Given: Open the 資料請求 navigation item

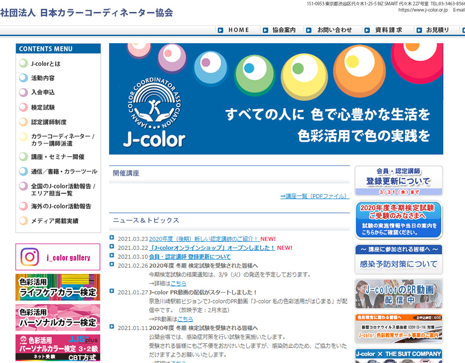Looking at the screenshot, I should [389, 30].
